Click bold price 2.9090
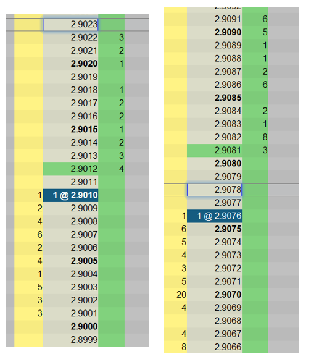The height and width of the screenshot is (362, 311). (228, 32)
